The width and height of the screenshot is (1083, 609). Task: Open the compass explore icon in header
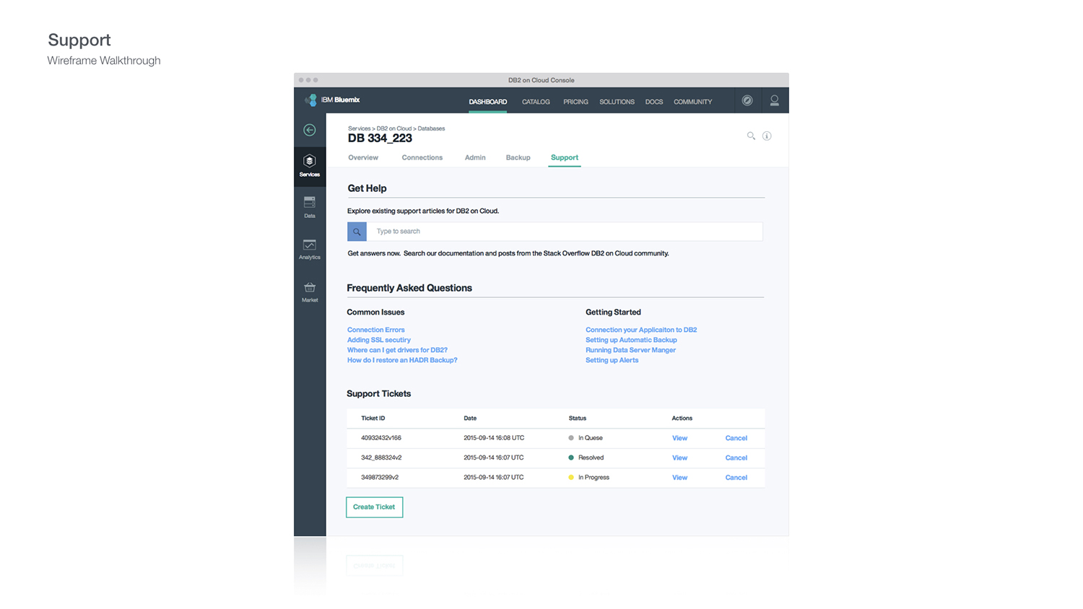click(747, 100)
